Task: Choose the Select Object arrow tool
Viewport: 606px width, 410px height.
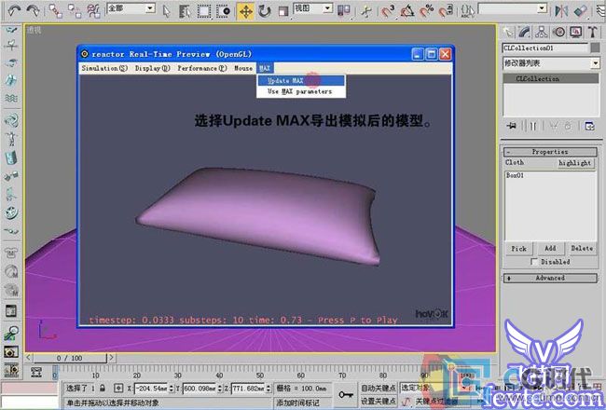Action: point(166,11)
